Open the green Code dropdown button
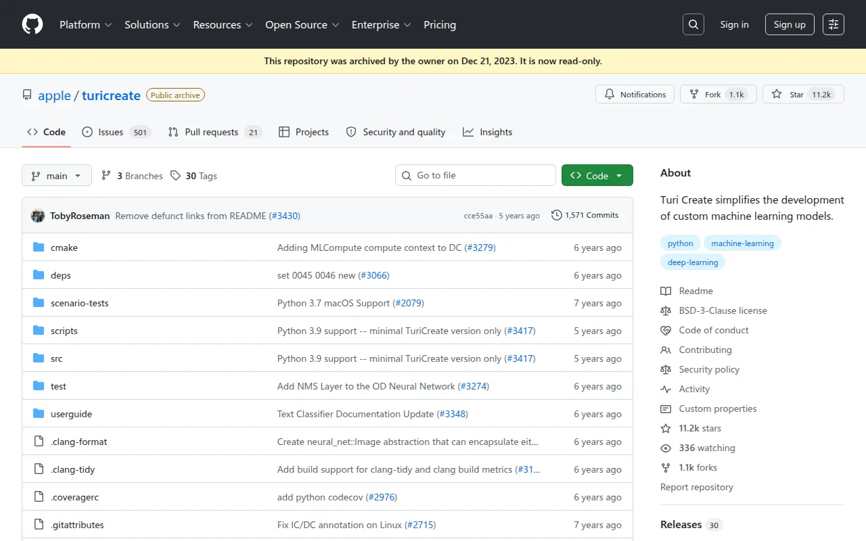Screen dimensions: 866x541 point(597,176)
